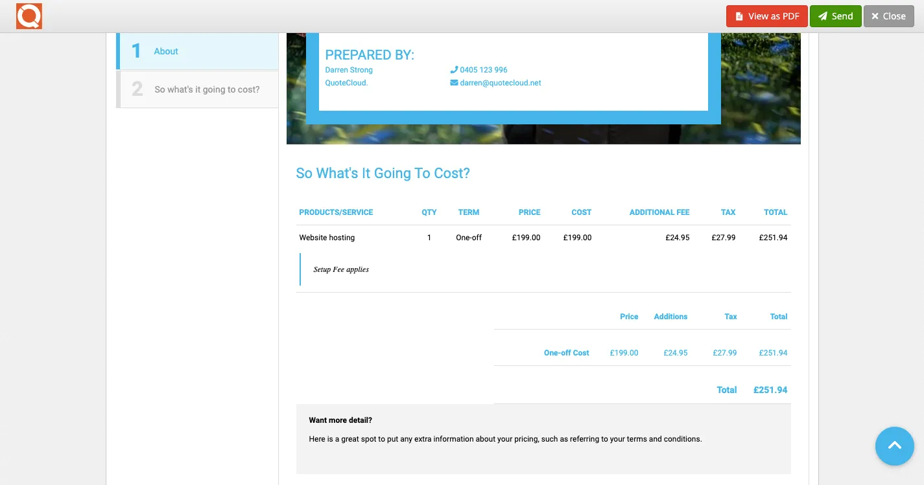Click the darren@quotecloud.net email link
Image resolution: width=924 pixels, height=485 pixels.
(501, 83)
